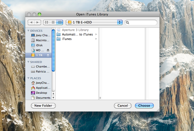This screenshot has height=131, width=194.
Task: Expand Automati... to iTunes folder arrow
Action: [96, 34]
